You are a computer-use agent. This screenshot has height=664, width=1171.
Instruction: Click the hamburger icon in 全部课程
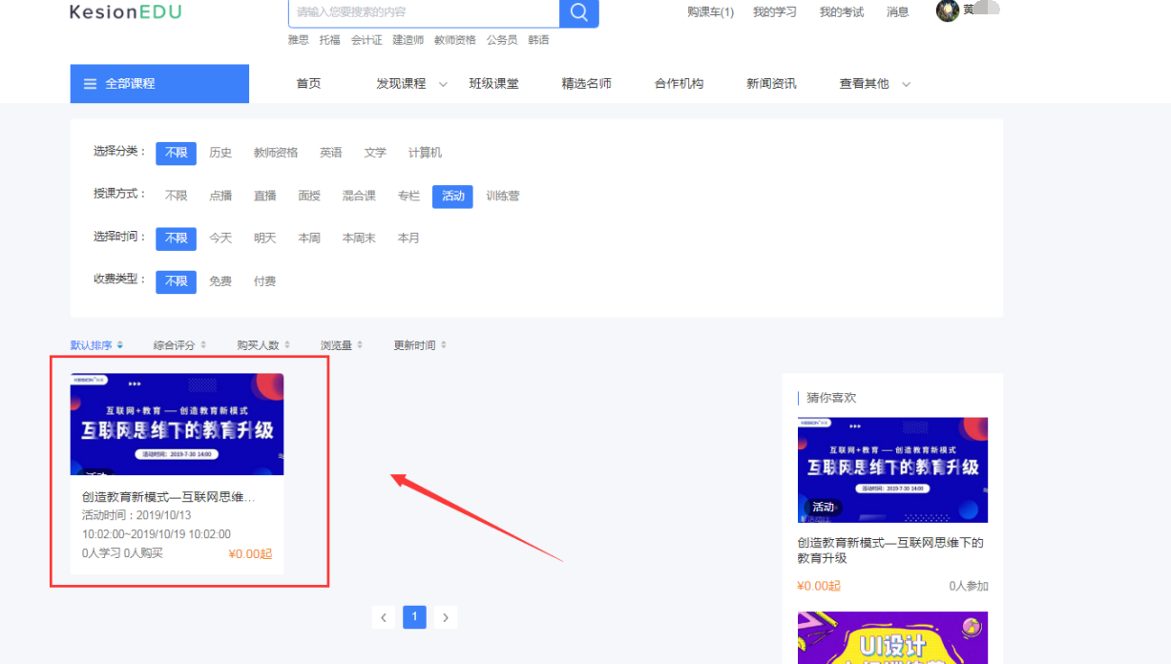91,84
